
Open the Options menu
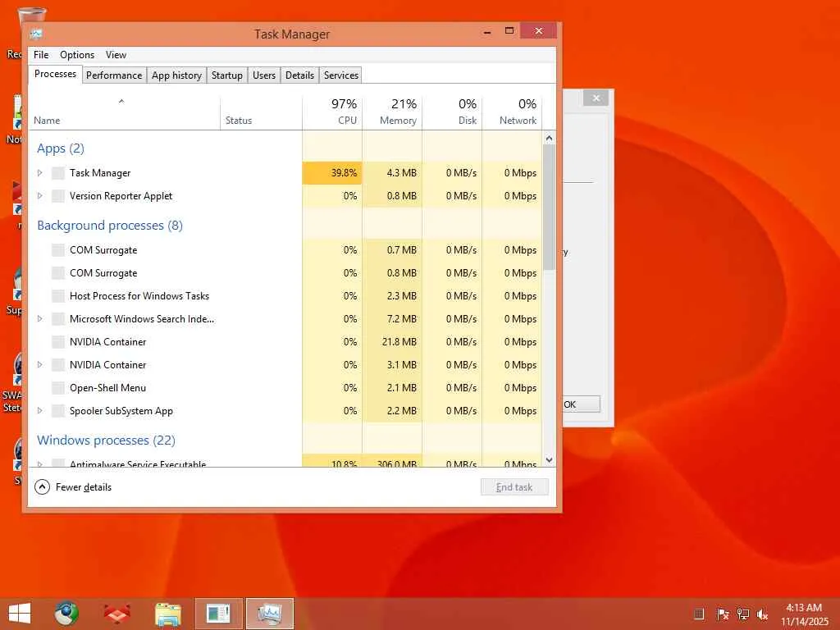(x=77, y=55)
